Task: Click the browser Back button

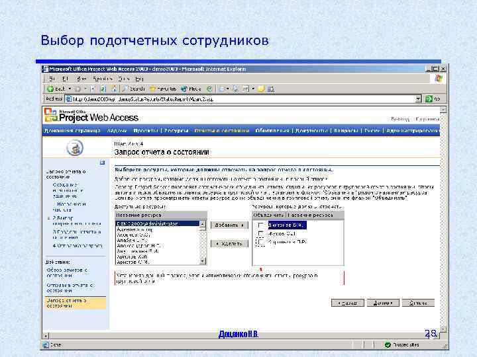Action: point(56,89)
